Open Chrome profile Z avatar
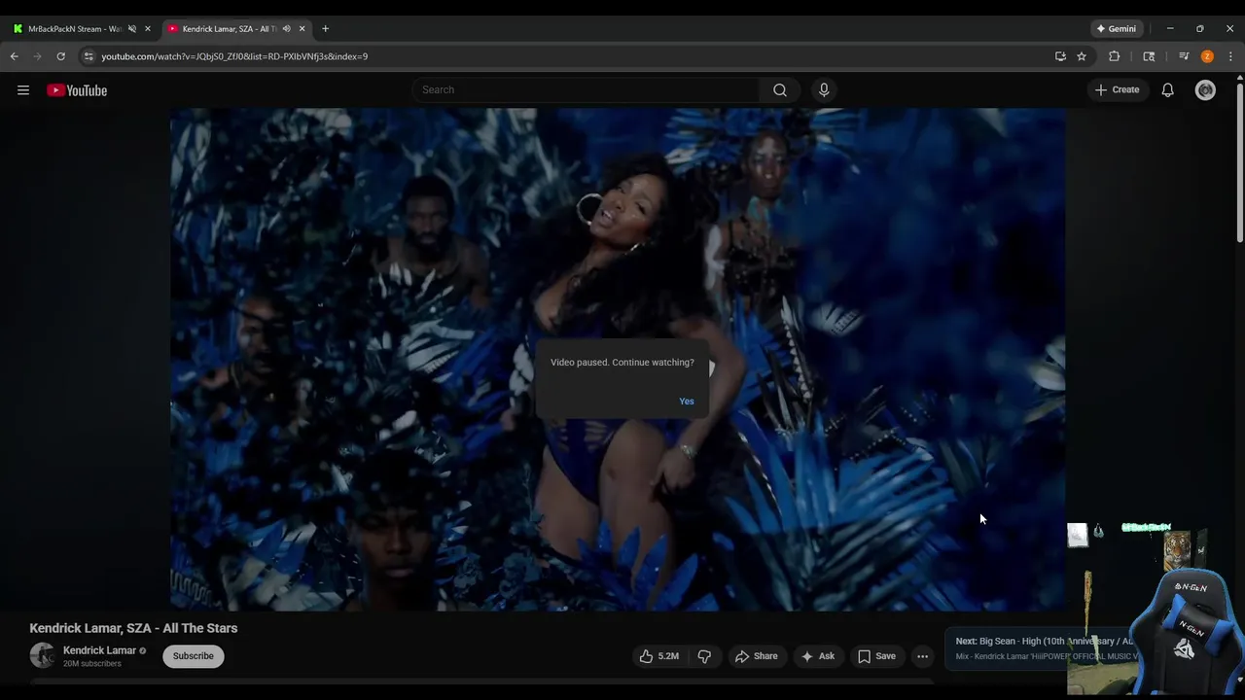The width and height of the screenshot is (1245, 700). click(1207, 56)
